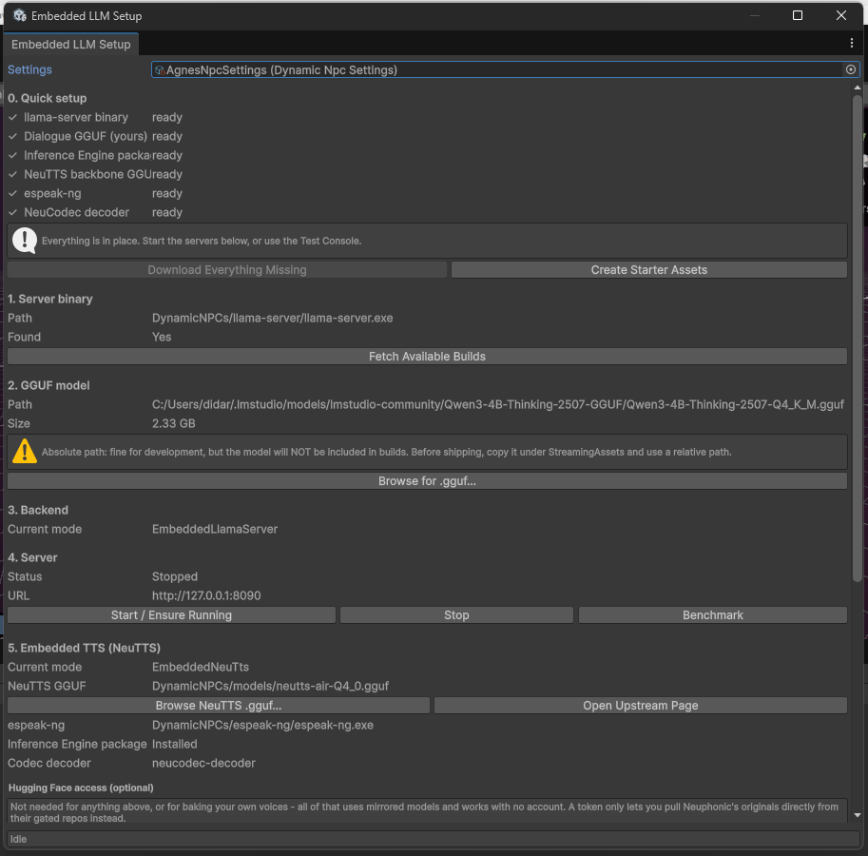This screenshot has width=868, height=856.
Task: Click Start / Ensure Running button
Action: 171,615
